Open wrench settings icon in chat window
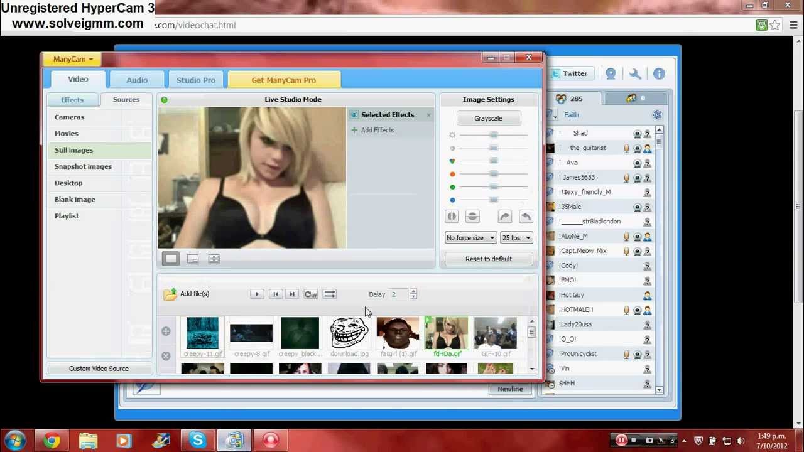The height and width of the screenshot is (452, 804). (x=635, y=73)
